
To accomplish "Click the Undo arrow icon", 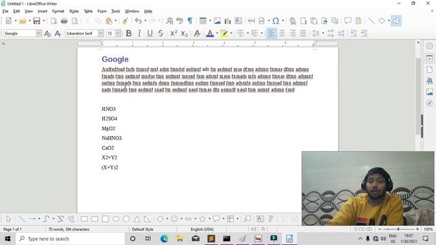I will point(138,21).
